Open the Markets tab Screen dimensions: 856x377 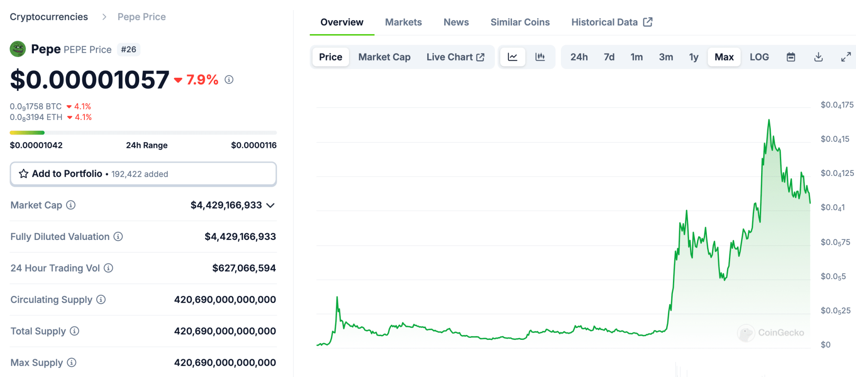click(403, 22)
